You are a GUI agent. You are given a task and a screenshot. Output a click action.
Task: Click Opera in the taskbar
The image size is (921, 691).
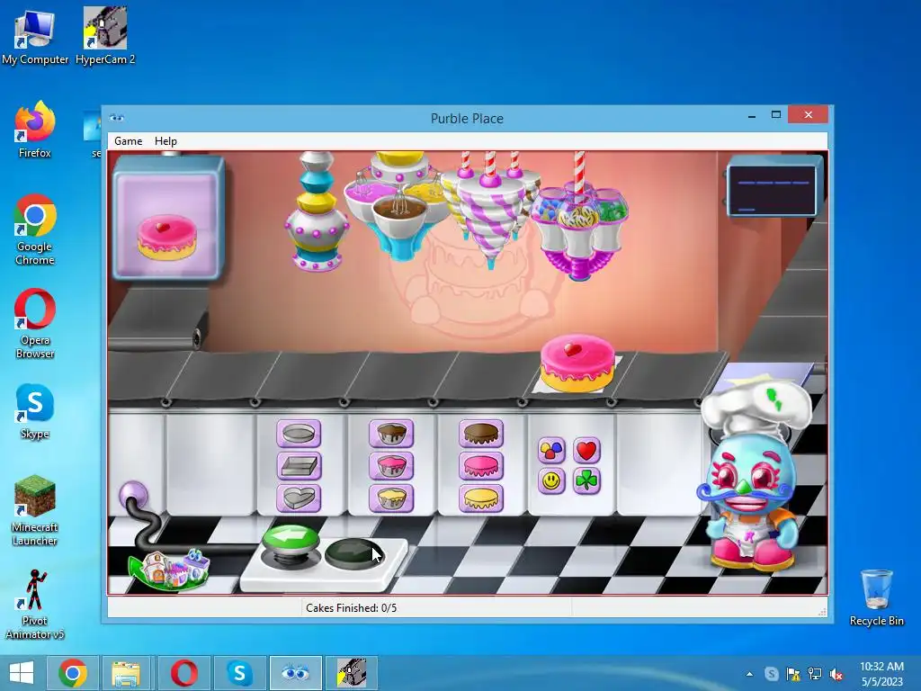pyautogui.click(x=183, y=673)
